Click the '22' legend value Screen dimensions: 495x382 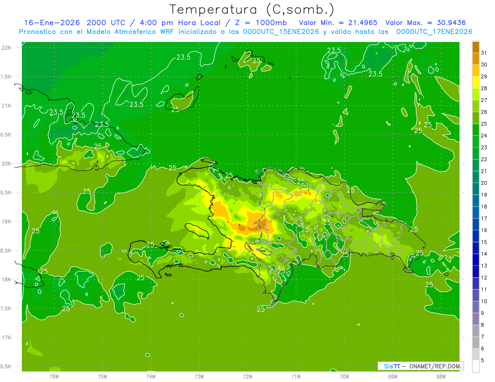tap(484, 159)
